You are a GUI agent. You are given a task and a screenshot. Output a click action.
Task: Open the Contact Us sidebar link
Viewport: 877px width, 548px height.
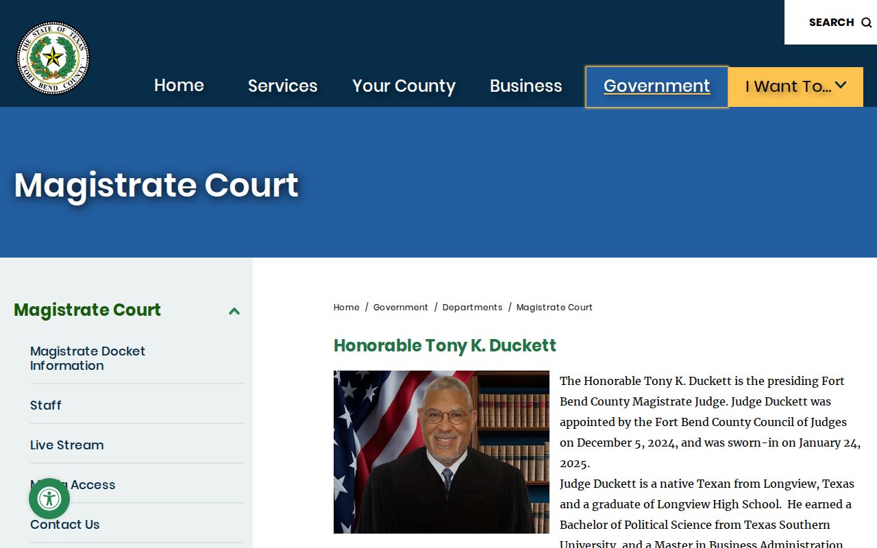tap(65, 525)
